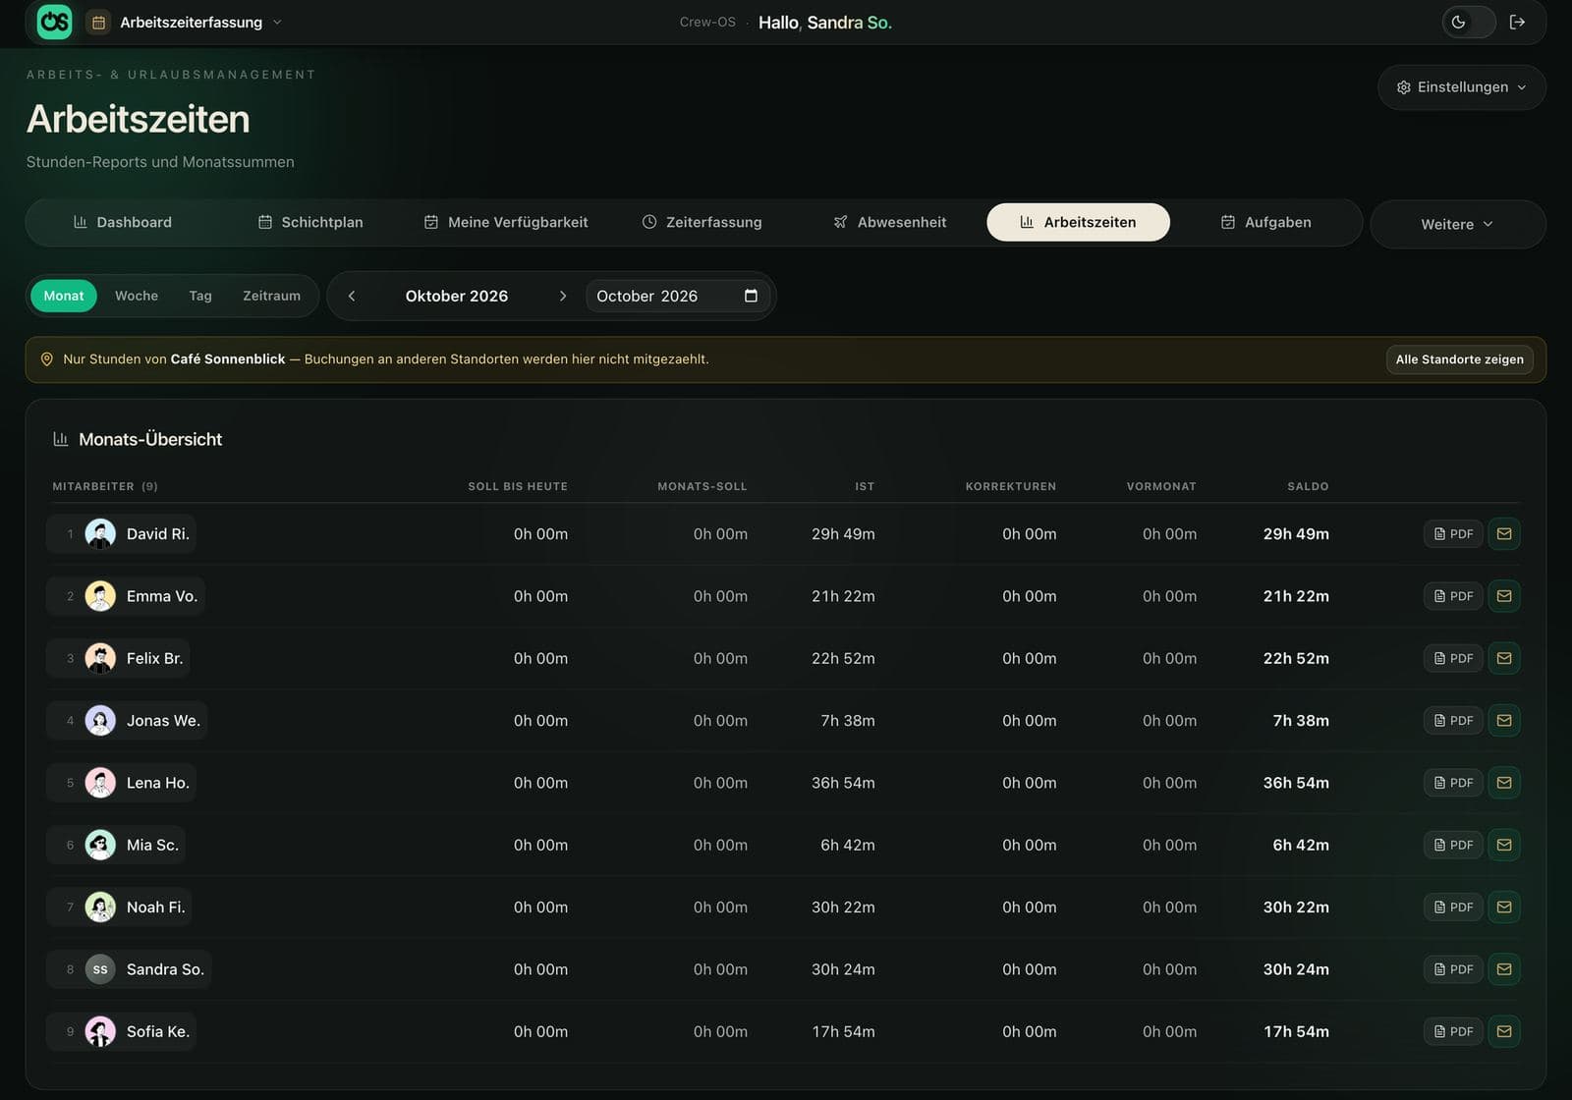The height and width of the screenshot is (1100, 1572).
Task: Download PDF for Lena Ho.
Action: point(1453,783)
